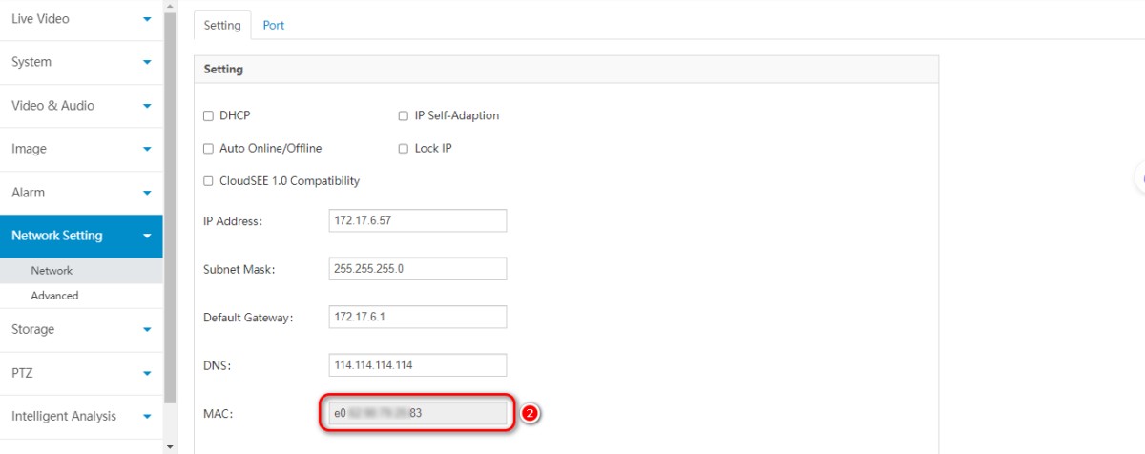Image resolution: width=1145 pixels, height=454 pixels.
Task: Expand the Live Video menu arrow
Action: tap(147, 19)
